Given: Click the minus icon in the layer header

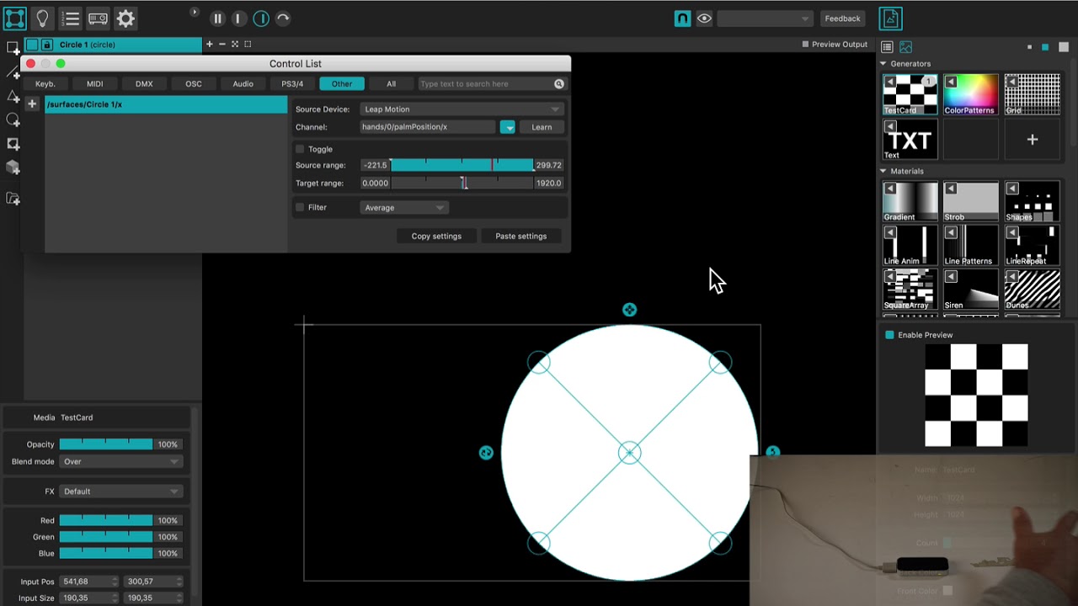Looking at the screenshot, I should 222,45.
